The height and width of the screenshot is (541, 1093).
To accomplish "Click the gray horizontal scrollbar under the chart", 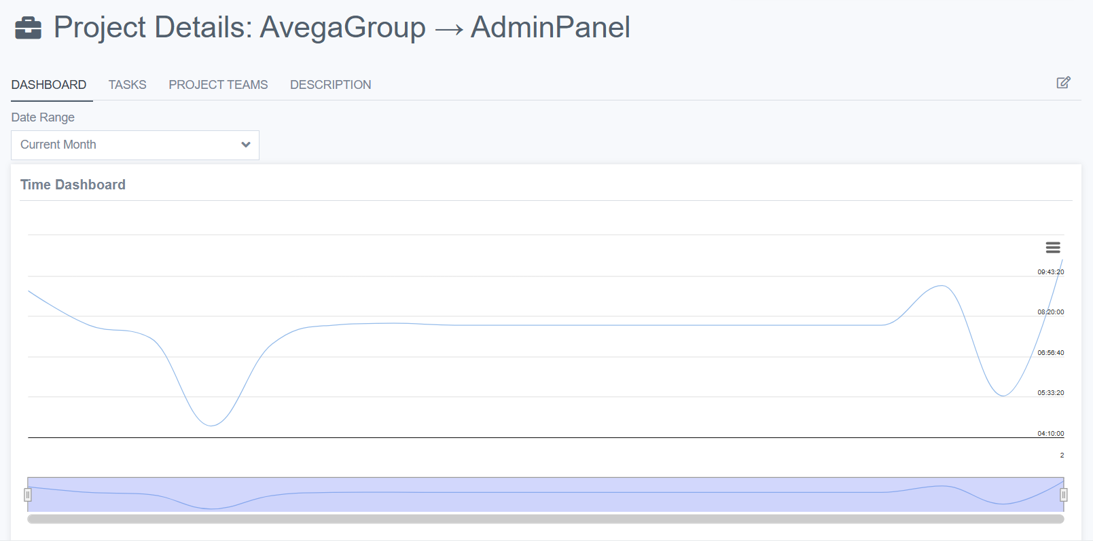I will (x=545, y=519).
